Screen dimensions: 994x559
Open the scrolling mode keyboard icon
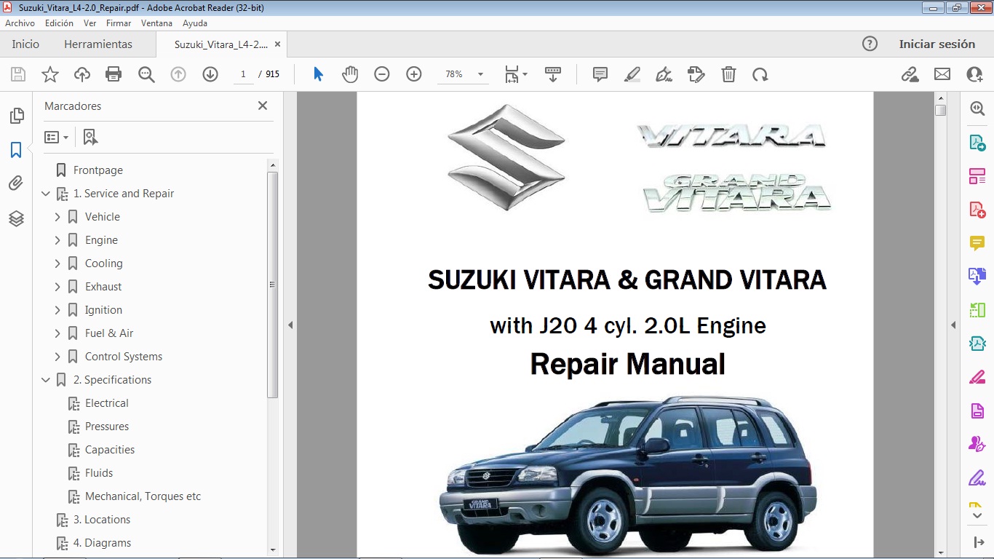click(x=553, y=74)
